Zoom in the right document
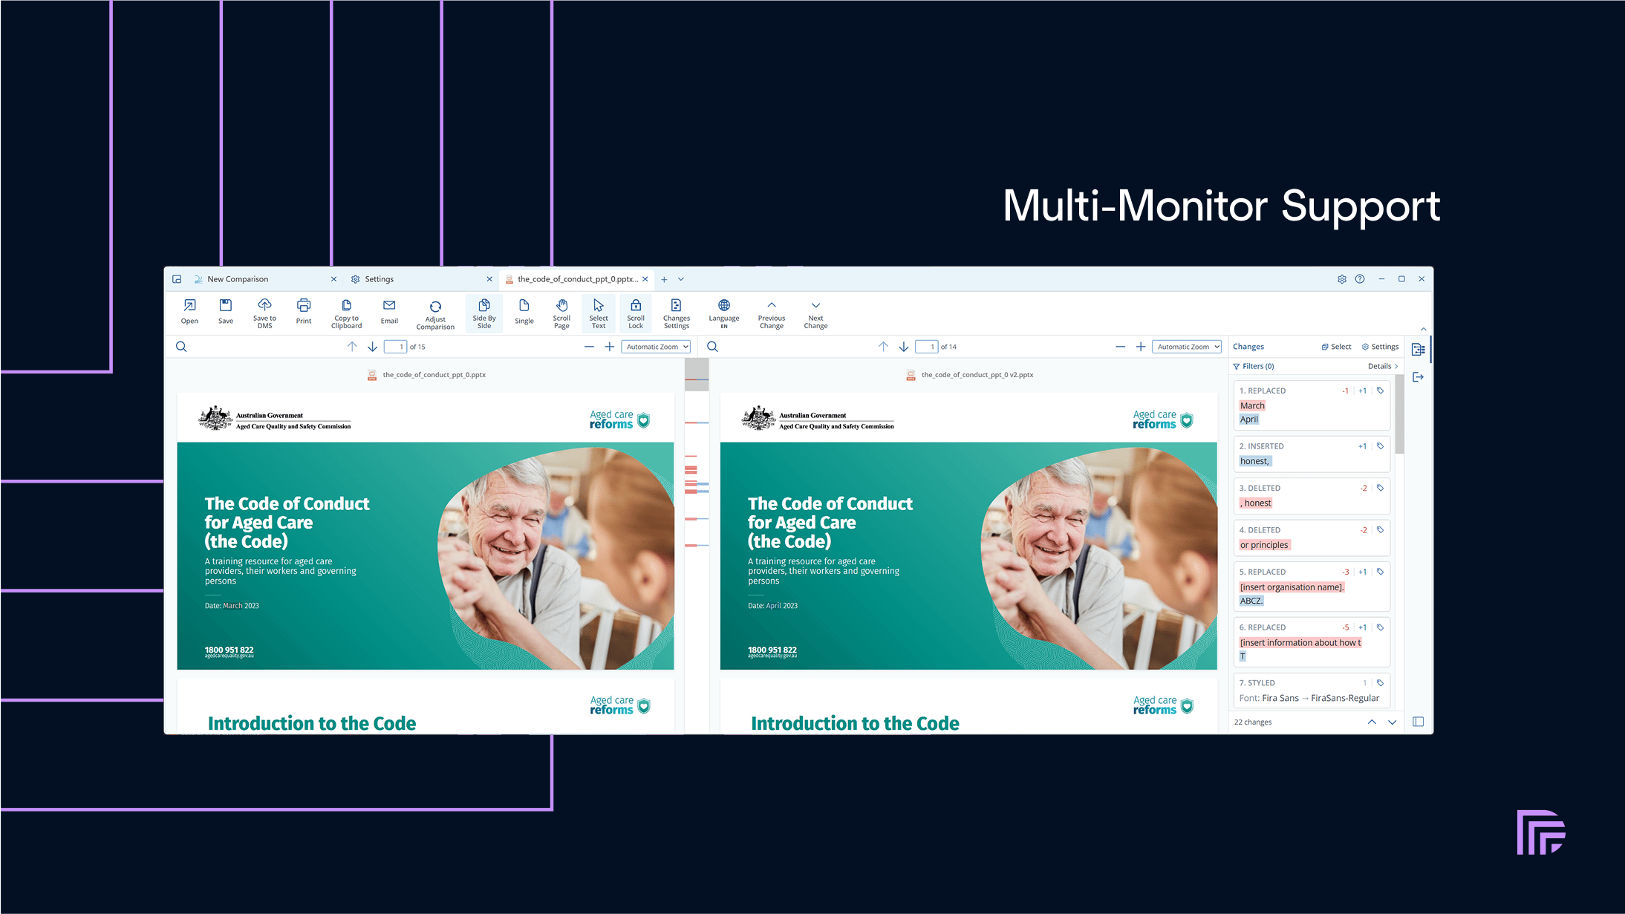This screenshot has width=1625, height=914. tap(1141, 347)
